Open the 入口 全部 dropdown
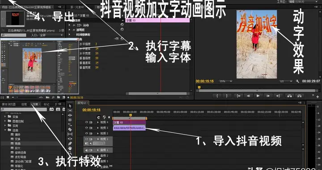This screenshot has height=170, width=322. tap(51, 35)
